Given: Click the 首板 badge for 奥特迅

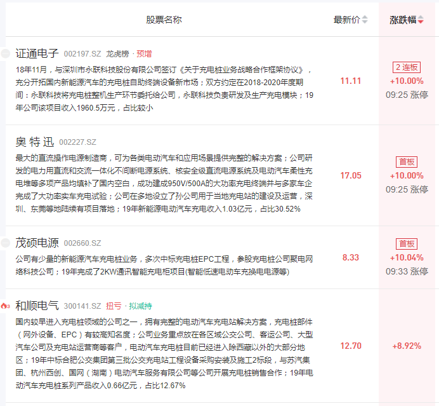Looking at the screenshot, I should coord(407,162).
